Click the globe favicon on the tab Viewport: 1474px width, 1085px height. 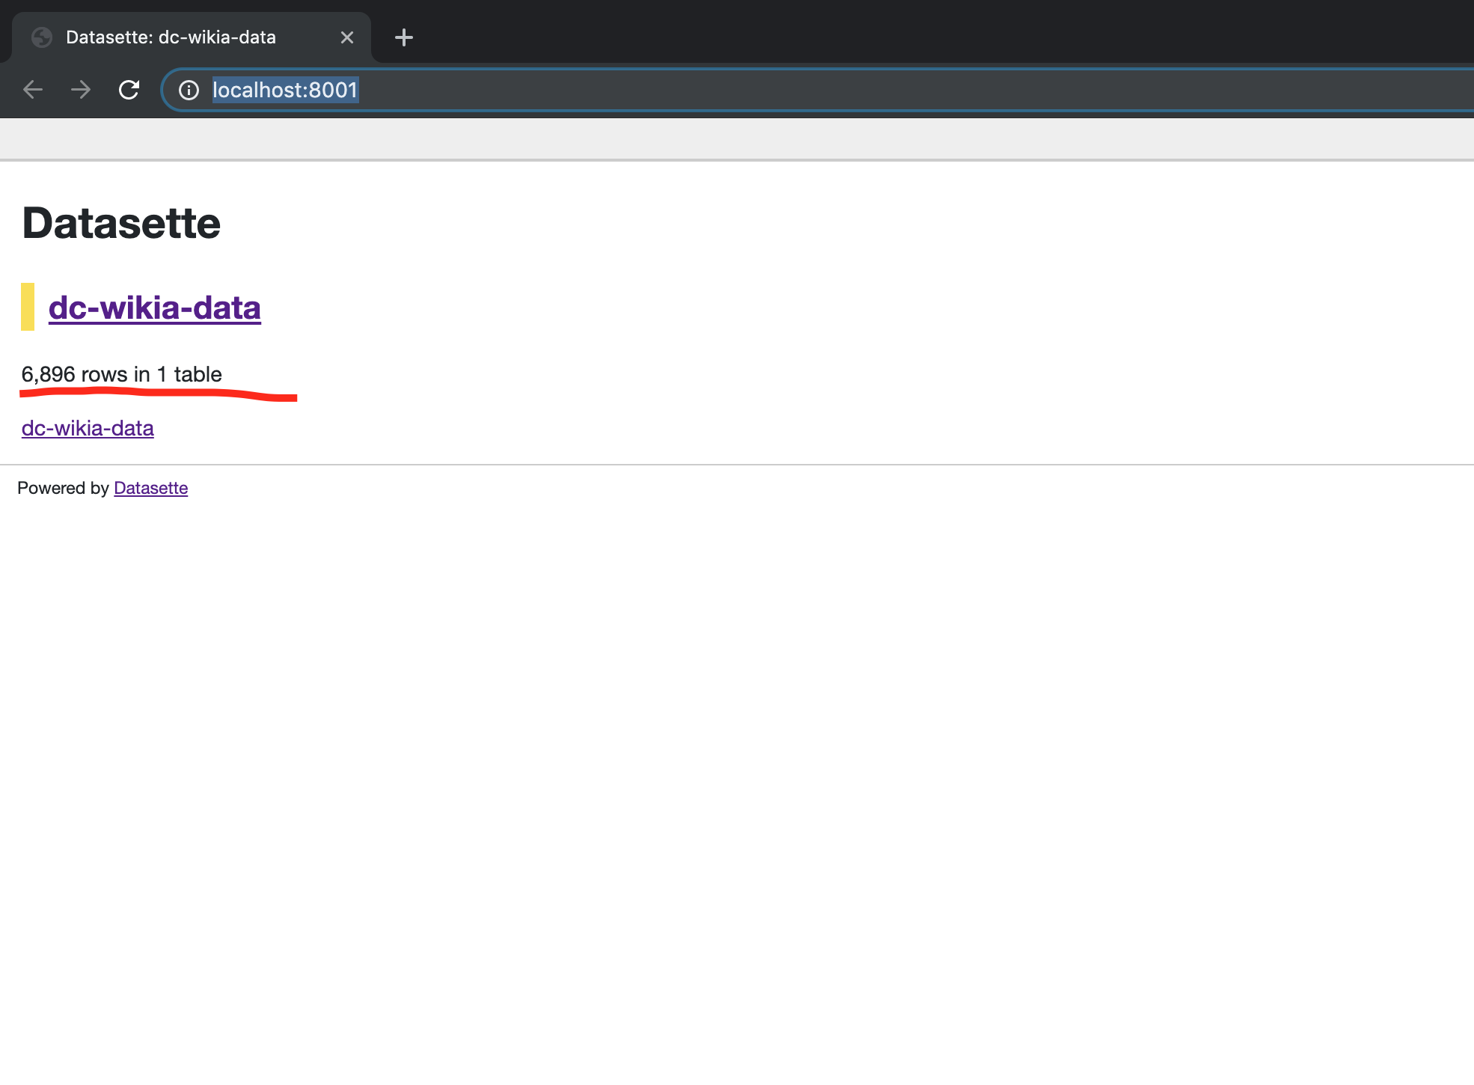tap(42, 37)
